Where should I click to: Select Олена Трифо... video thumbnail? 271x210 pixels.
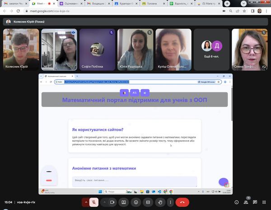pos(251,50)
